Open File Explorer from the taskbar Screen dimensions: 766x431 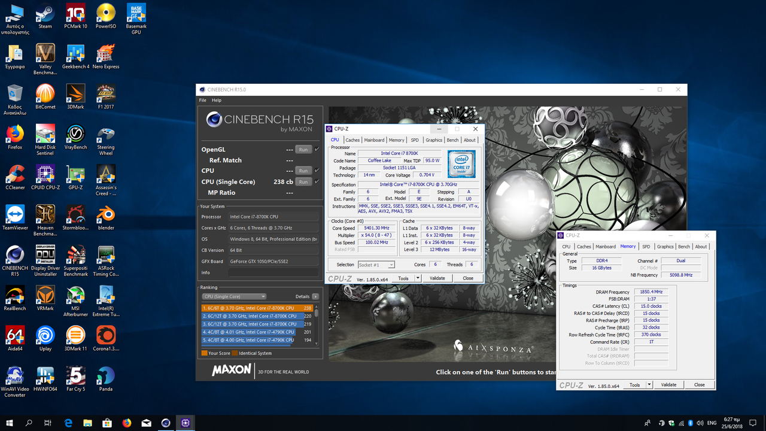tap(88, 423)
